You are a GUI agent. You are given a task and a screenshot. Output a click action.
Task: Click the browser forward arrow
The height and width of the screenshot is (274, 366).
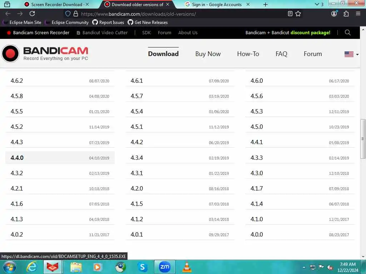pyautogui.click(x=20, y=14)
